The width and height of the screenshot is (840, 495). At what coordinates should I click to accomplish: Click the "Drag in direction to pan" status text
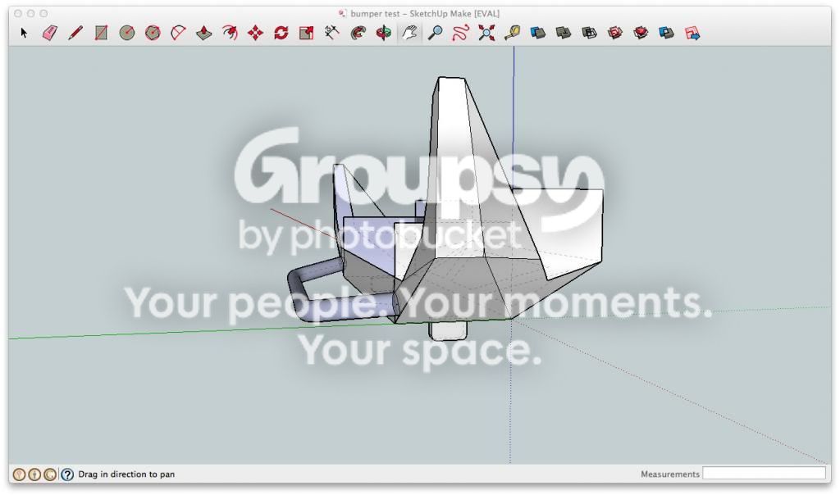pyautogui.click(x=126, y=475)
